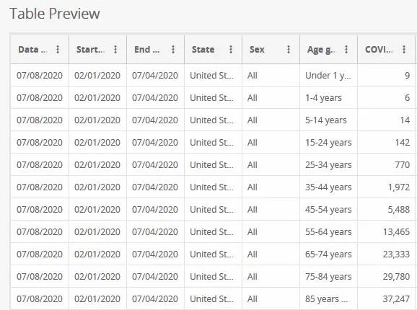
Task: Select the 65-74 years age group cell
Action: [328, 254]
